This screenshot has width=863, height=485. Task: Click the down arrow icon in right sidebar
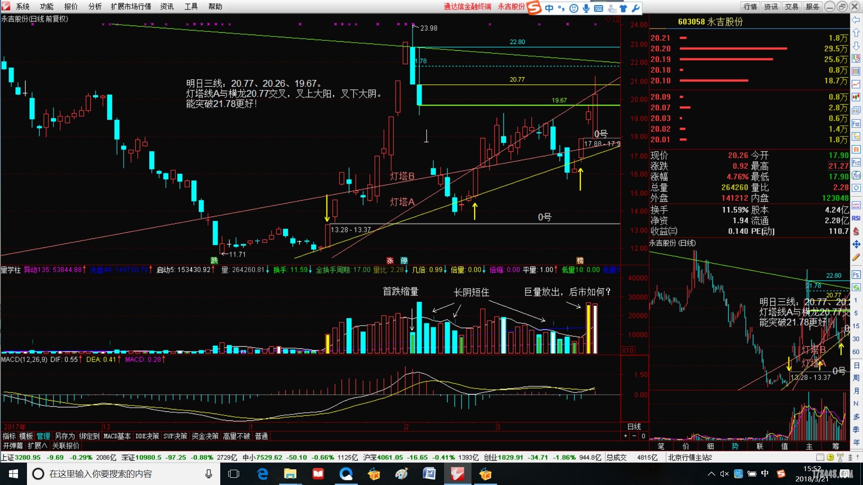click(x=856, y=46)
